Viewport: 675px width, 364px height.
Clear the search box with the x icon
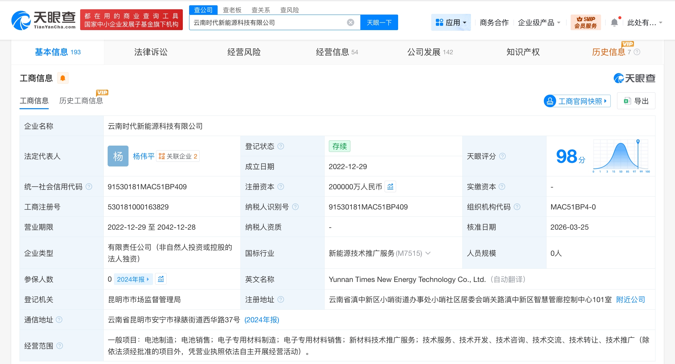pyautogui.click(x=350, y=22)
